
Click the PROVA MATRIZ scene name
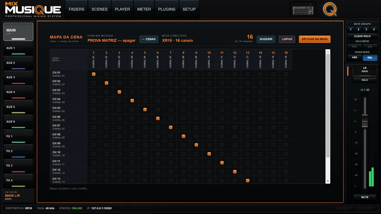pyautogui.click(x=112, y=41)
